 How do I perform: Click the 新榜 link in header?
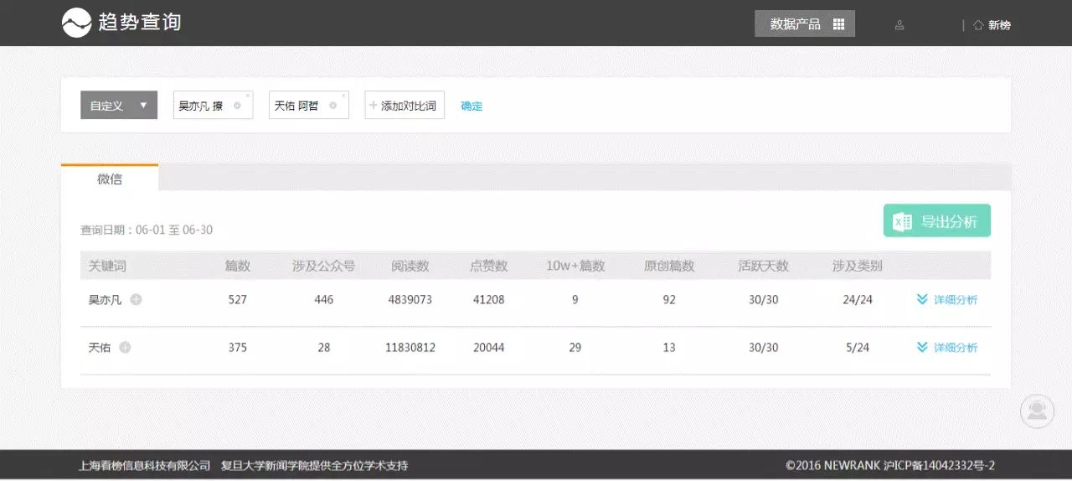coord(999,25)
